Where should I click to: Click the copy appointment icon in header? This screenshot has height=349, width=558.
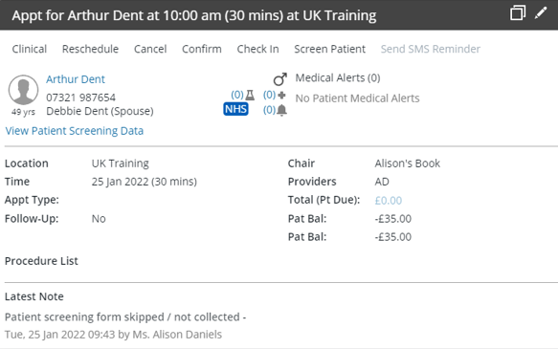tap(518, 13)
